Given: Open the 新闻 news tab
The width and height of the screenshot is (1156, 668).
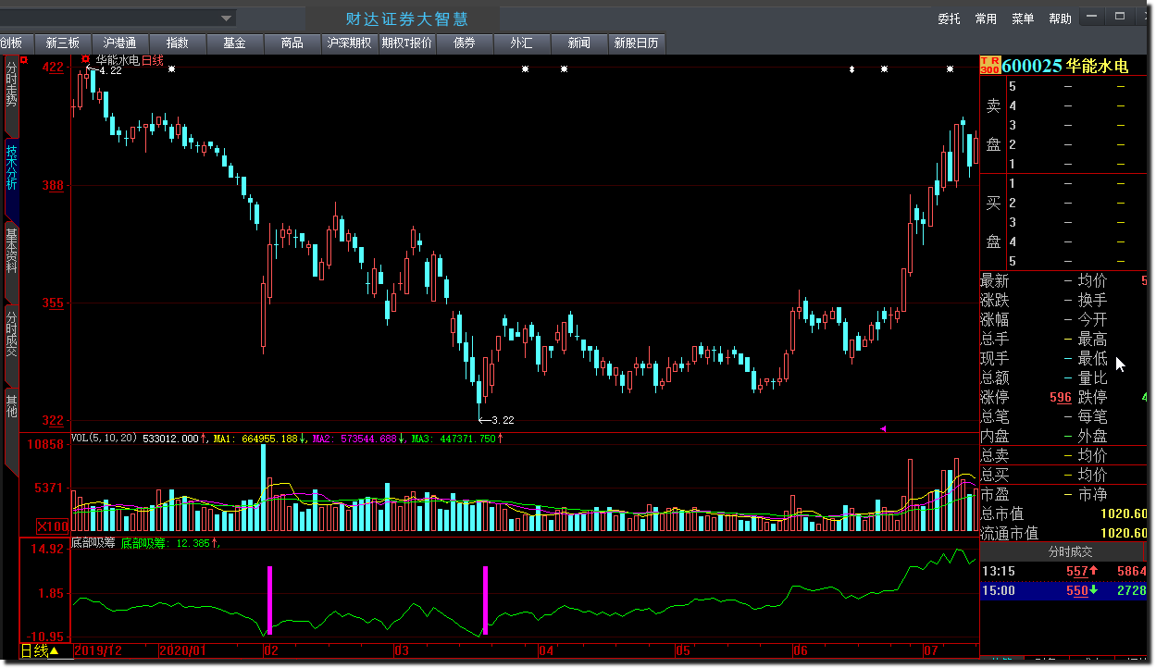Looking at the screenshot, I should click(x=578, y=43).
